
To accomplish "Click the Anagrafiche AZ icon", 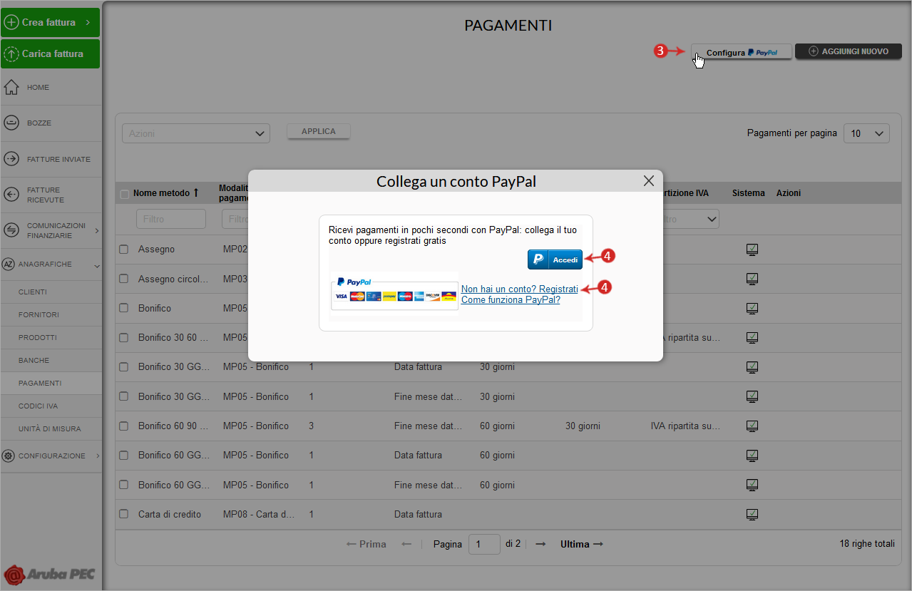I will [9, 264].
